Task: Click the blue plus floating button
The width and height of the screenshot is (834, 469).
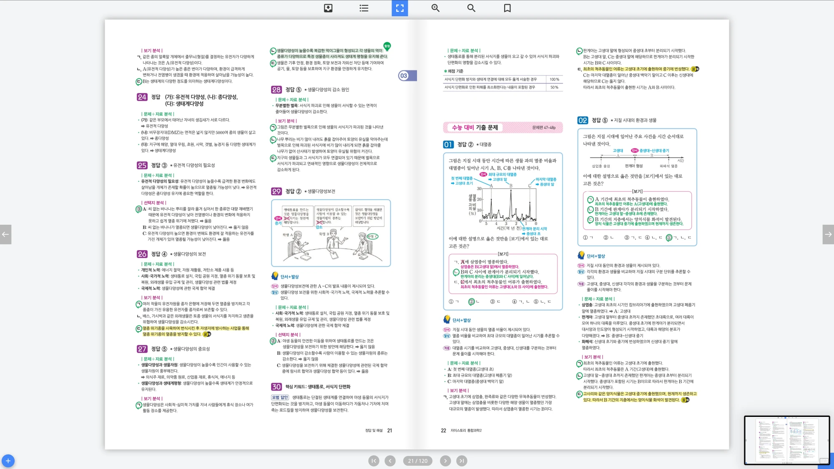Action: (x=8, y=461)
